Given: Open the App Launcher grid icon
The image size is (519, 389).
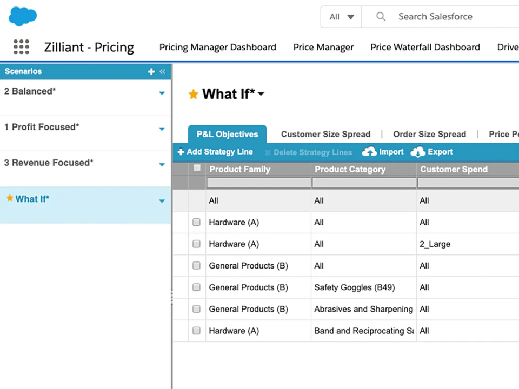Looking at the screenshot, I should 21,47.
